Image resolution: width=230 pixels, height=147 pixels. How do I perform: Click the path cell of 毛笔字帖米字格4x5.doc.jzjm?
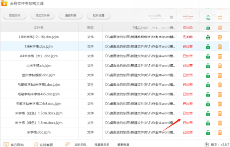140,94
